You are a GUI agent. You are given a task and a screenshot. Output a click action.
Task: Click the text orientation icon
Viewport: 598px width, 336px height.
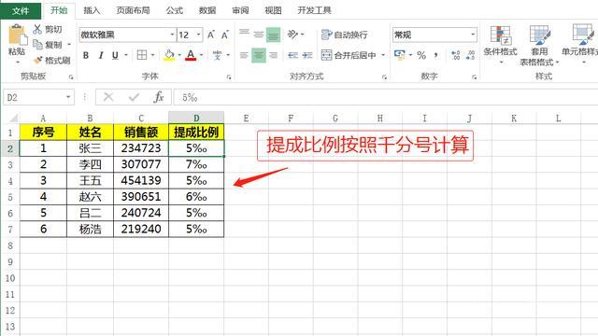pyautogui.click(x=292, y=35)
